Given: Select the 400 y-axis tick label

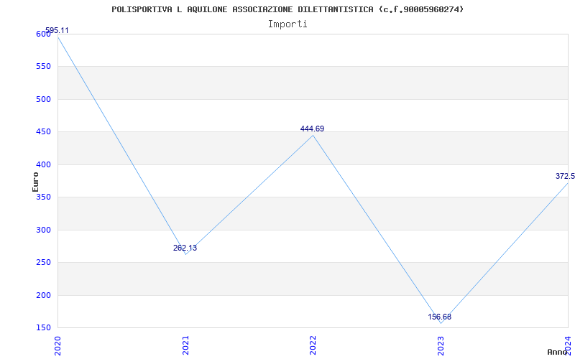Looking at the screenshot, I should coord(43,165).
